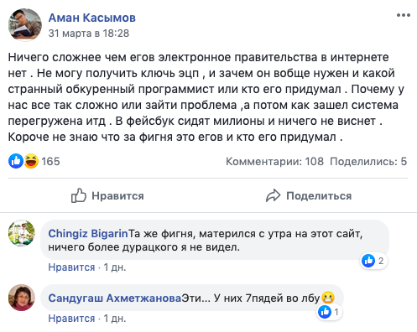The width and height of the screenshot is (417, 332).
Task: Click Chingiz Bigarin's avatar picture
Action: (22, 233)
